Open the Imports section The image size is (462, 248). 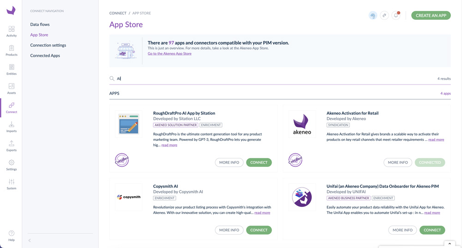coord(12,127)
